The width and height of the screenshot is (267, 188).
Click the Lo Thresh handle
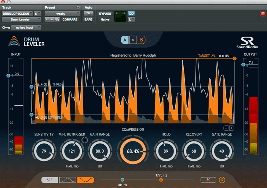[32, 115]
